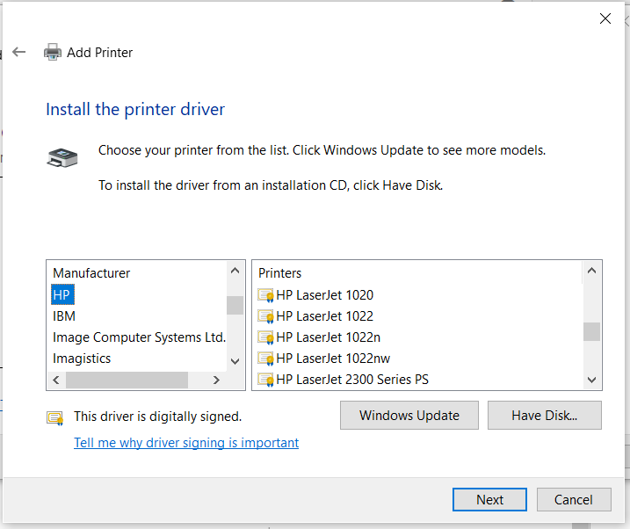Click the large printer illustration icon
This screenshot has width=630, height=529.
click(62, 157)
